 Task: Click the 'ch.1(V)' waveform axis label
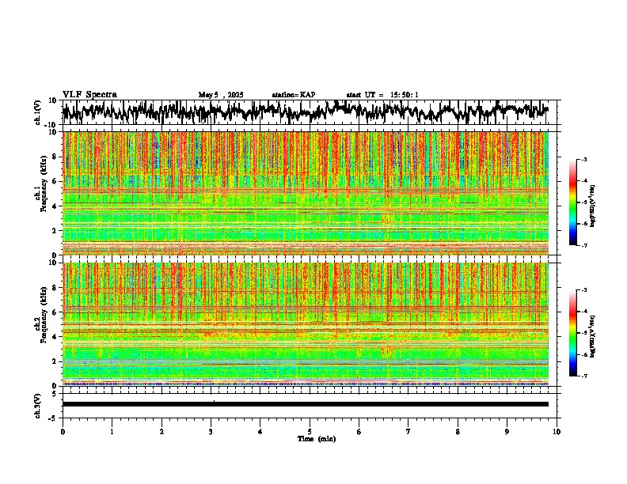(38, 112)
